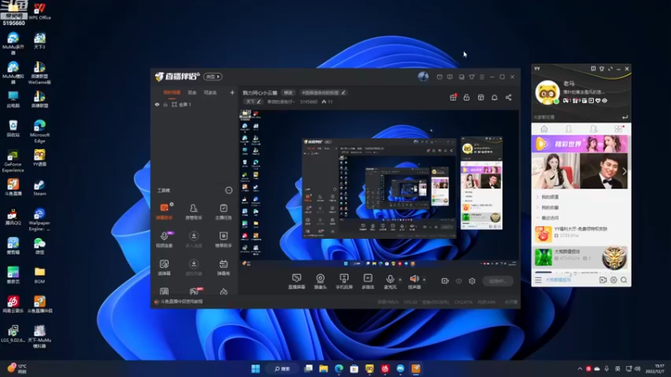Open the microphone dropdown arrow
The height and width of the screenshot is (377, 671).
click(x=400, y=280)
